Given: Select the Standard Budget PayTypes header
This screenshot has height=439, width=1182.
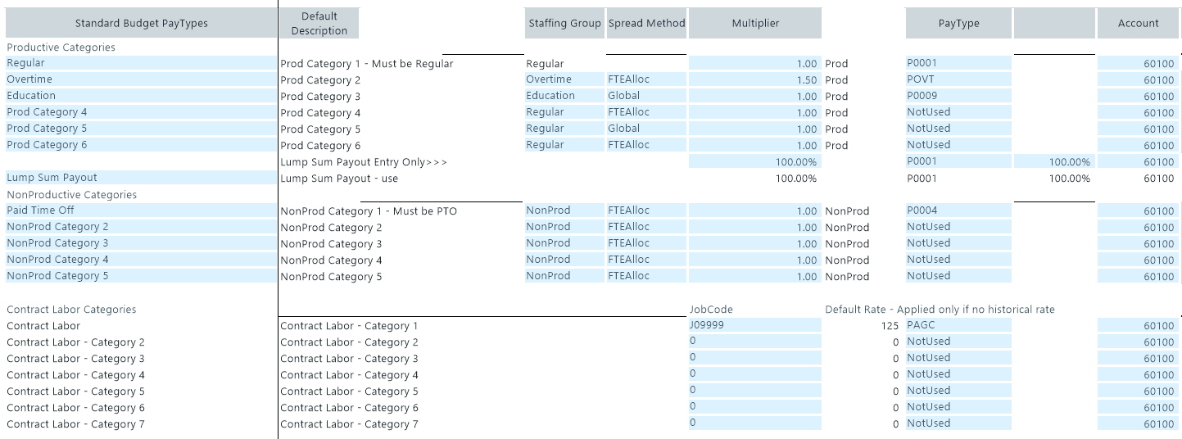Looking at the screenshot, I should click(x=141, y=23).
